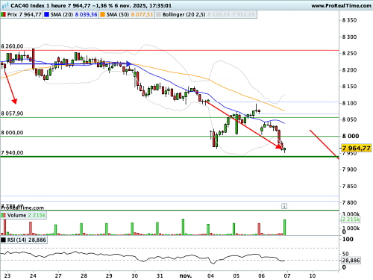Click the 8 057,90 level label
The width and height of the screenshot is (373, 280).
(x=12, y=113)
